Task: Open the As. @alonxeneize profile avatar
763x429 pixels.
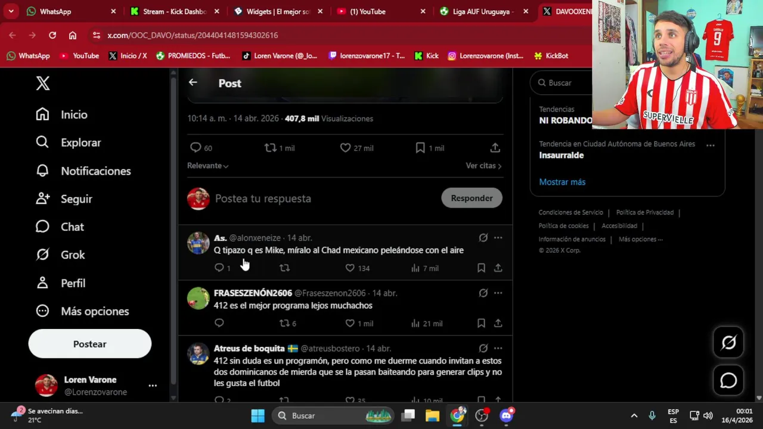Action: pos(198,243)
